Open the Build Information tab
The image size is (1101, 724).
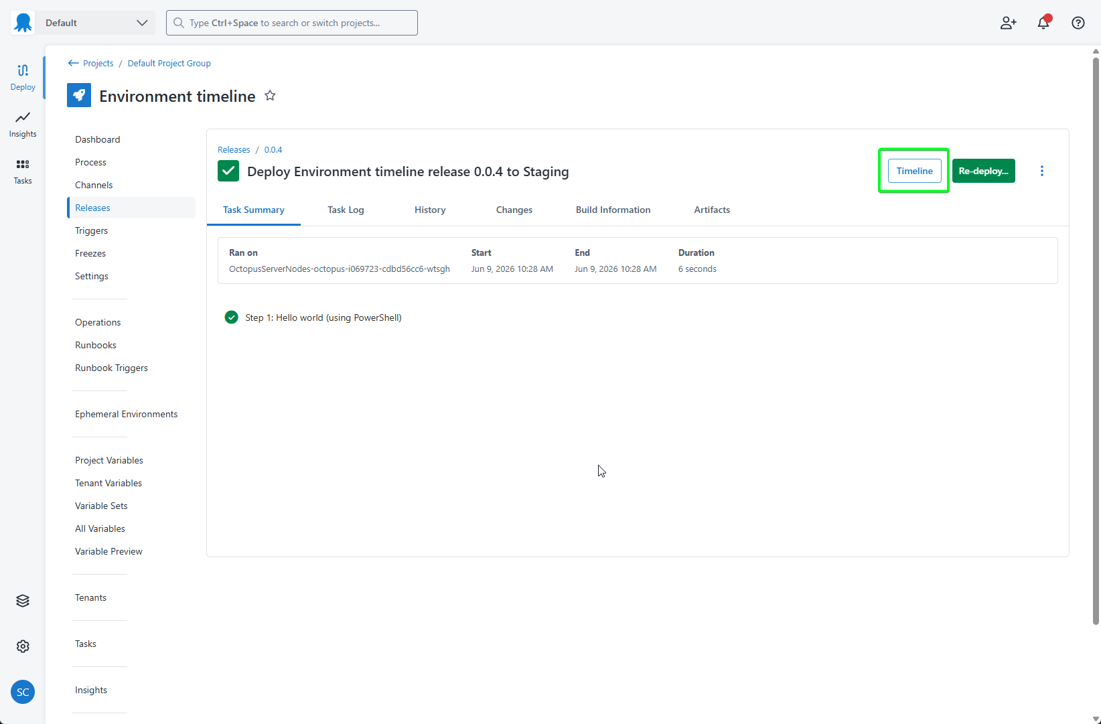tap(613, 210)
